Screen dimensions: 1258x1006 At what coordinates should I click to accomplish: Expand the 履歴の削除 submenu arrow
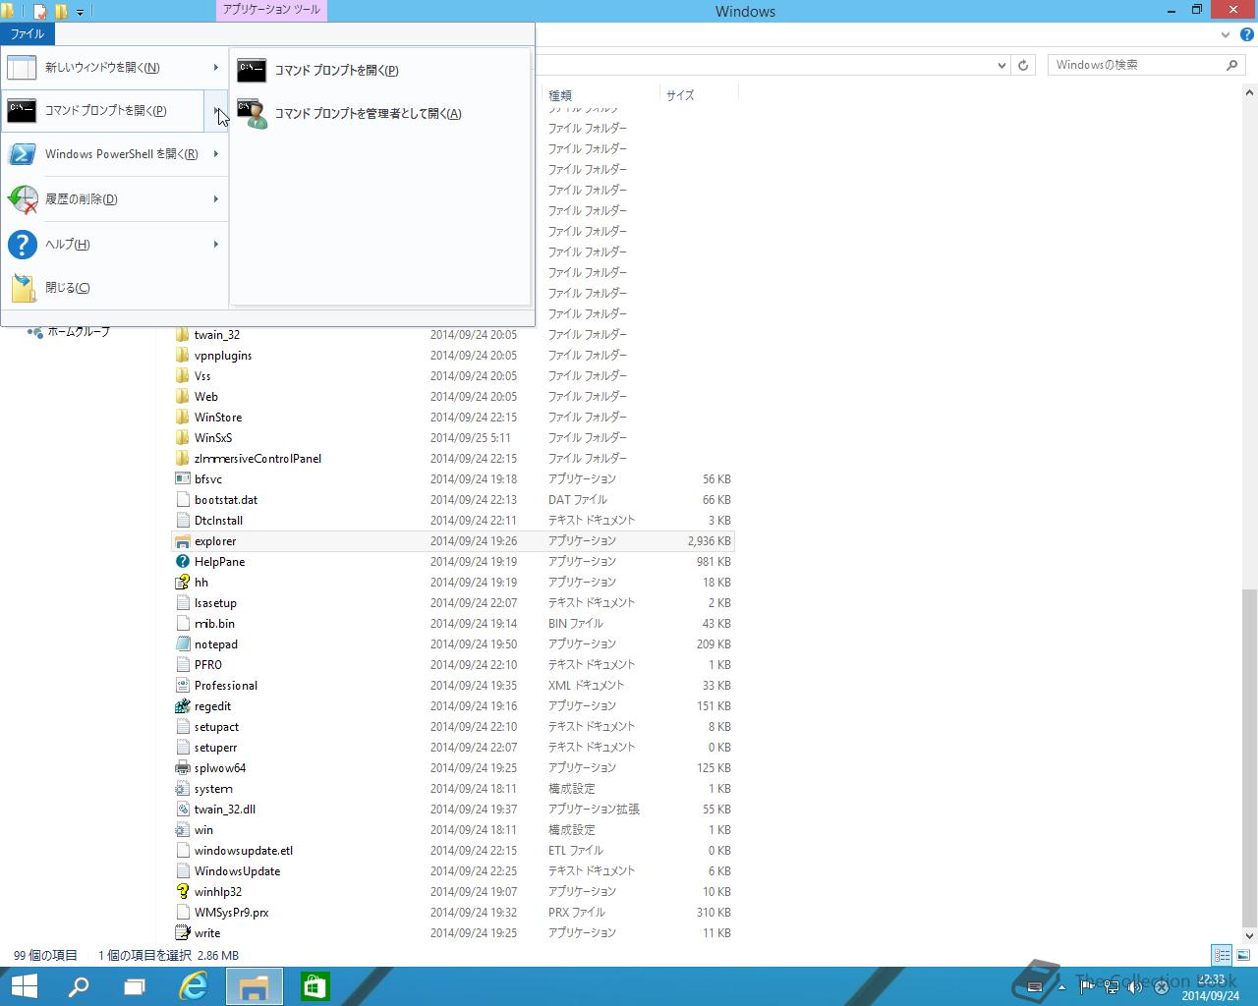point(215,199)
